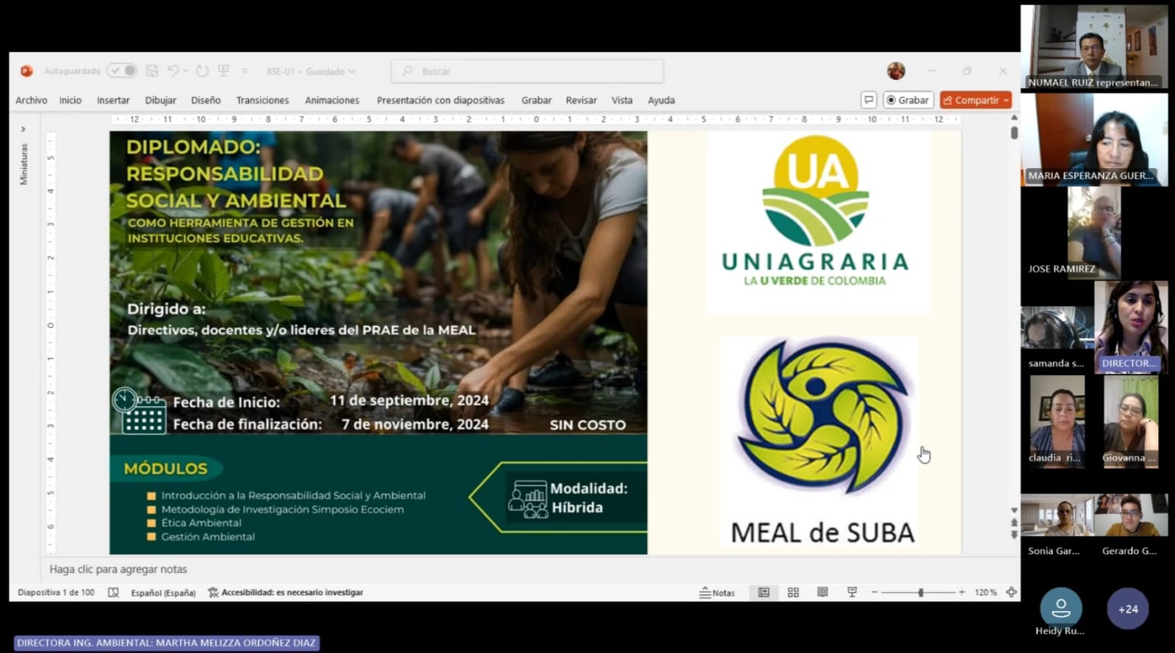The height and width of the screenshot is (653, 1175).
Task: Click Heidy Ru... avatar icon
Action: (1060, 608)
